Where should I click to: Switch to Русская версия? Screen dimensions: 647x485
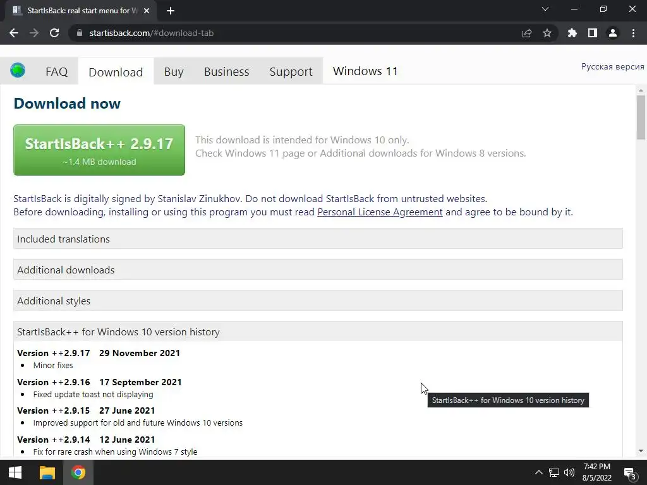(x=612, y=66)
